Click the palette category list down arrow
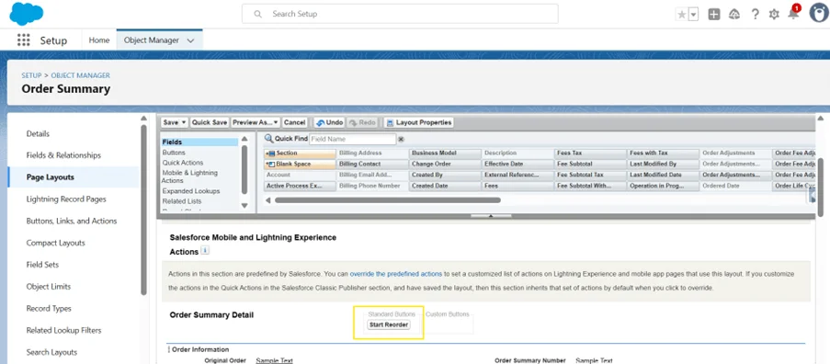The height and width of the screenshot is (364, 830). click(244, 205)
